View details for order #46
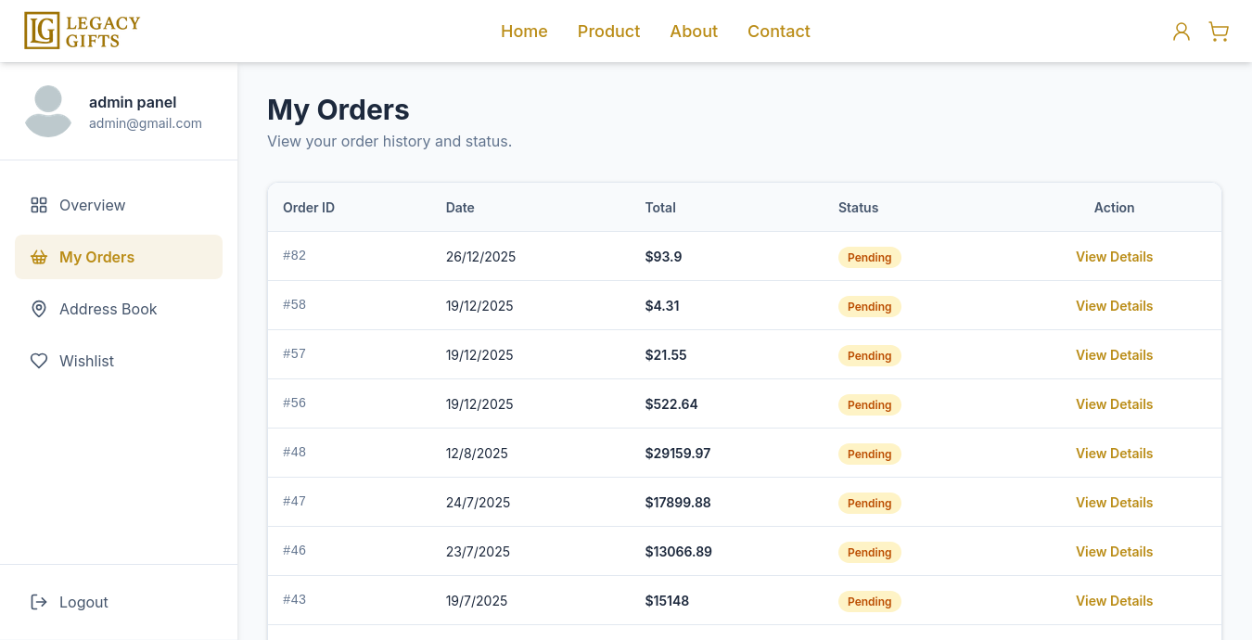Image resolution: width=1252 pixels, height=640 pixels. click(1114, 552)
